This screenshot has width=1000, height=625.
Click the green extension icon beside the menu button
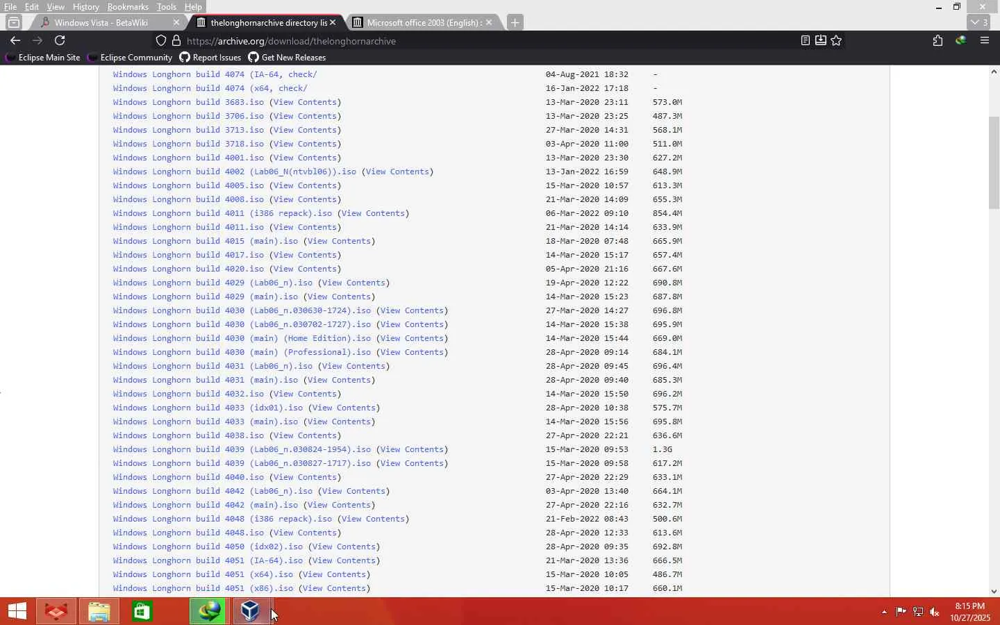pos(962,41)
